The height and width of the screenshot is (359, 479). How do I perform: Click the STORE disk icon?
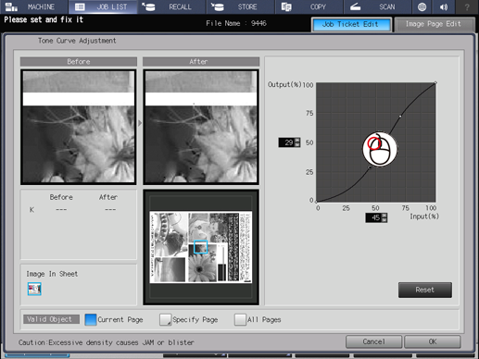click(218, 6)
